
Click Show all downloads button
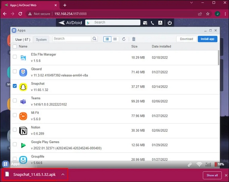[212, 175]
